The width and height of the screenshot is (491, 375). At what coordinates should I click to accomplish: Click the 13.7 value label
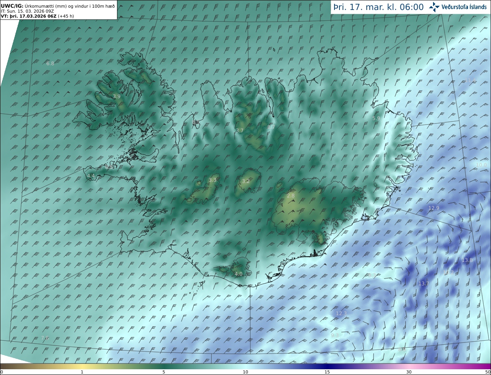pyautogui.click(x=423, y=284)
